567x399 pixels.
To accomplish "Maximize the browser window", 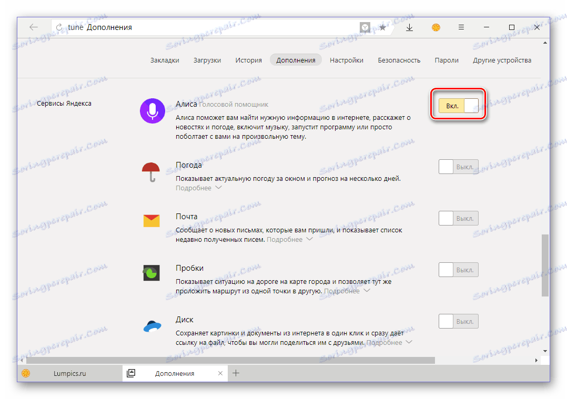I will [511, 27].
